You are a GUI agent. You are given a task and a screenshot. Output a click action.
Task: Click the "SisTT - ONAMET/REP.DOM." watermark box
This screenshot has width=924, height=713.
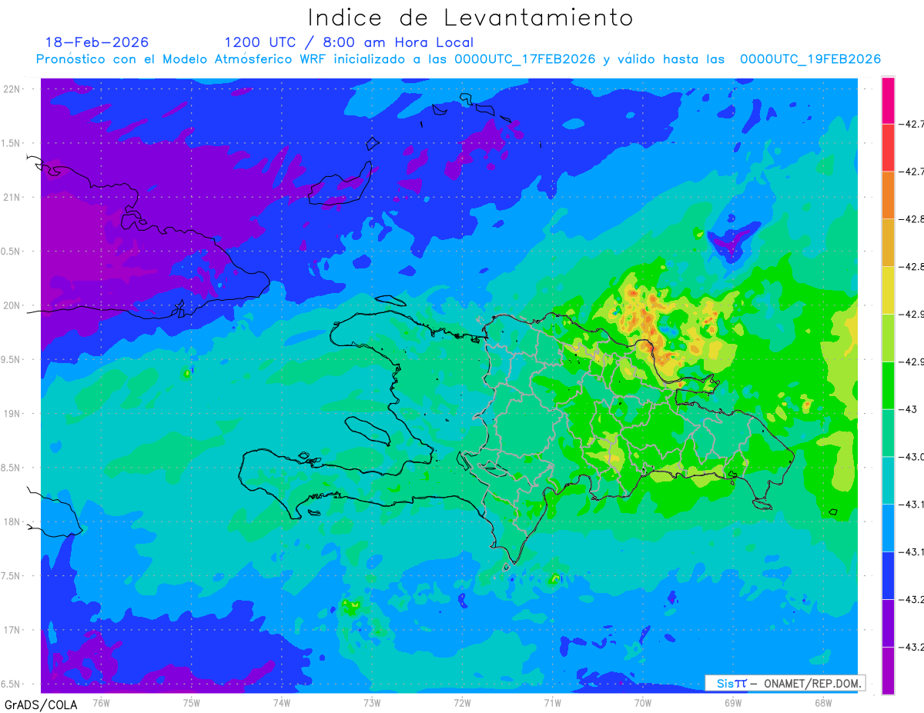pos(784,683)
